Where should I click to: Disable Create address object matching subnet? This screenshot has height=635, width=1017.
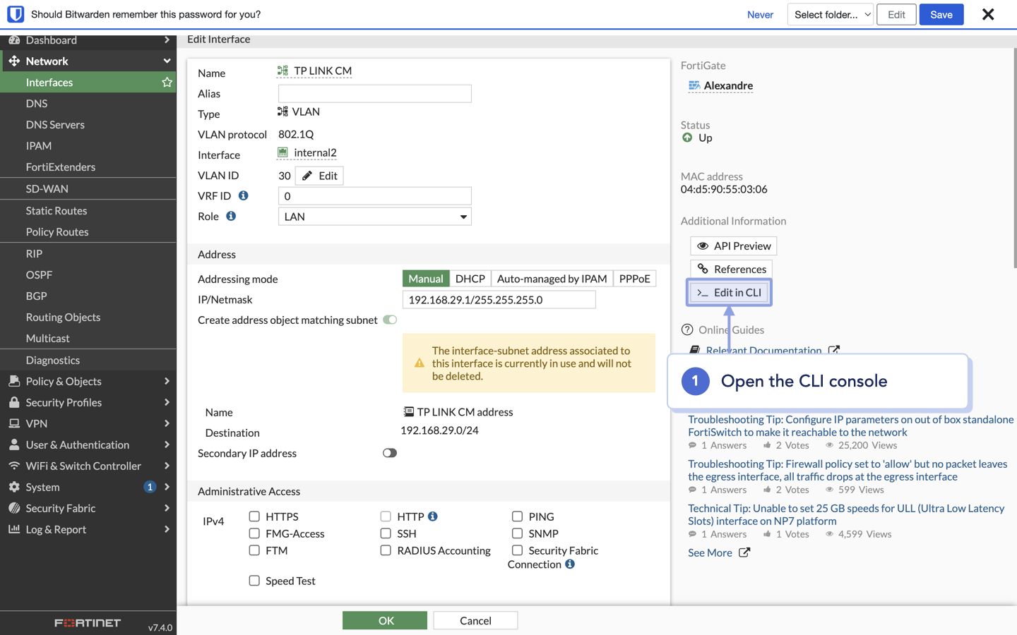(x=389, y=320)
